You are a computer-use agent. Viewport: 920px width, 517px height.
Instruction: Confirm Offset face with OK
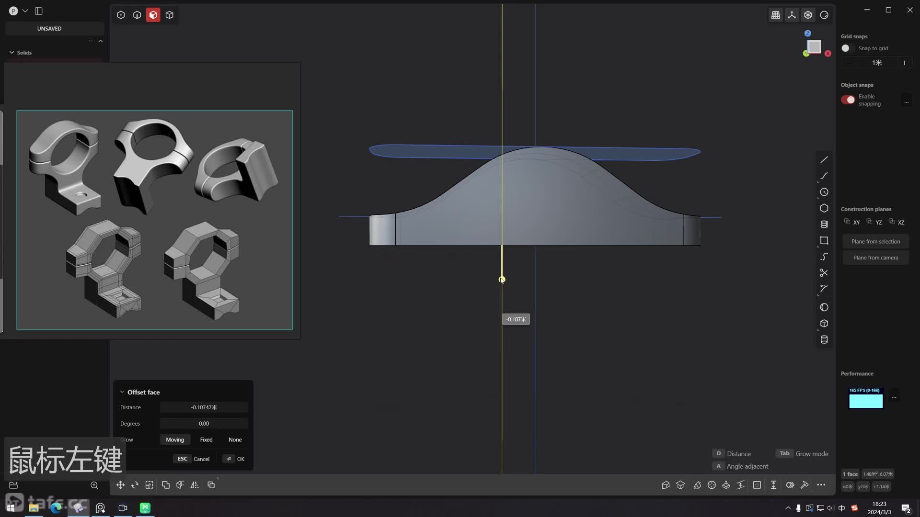pyautogui.click(x=234, y=459)
